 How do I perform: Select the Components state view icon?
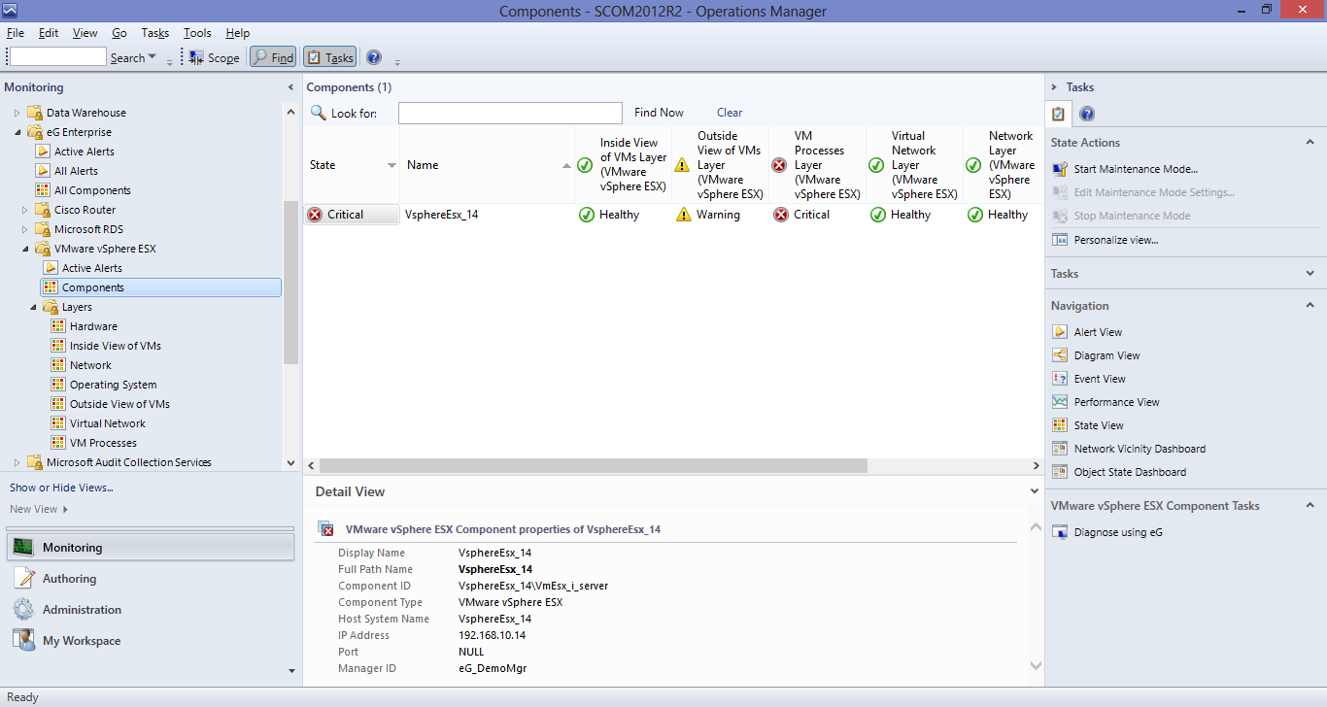click(x=51, y=287)
